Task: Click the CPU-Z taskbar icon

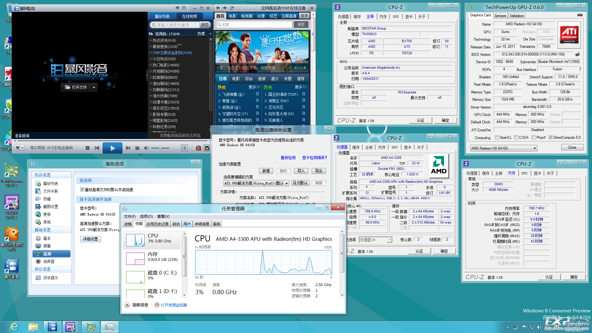Action: 71,327
